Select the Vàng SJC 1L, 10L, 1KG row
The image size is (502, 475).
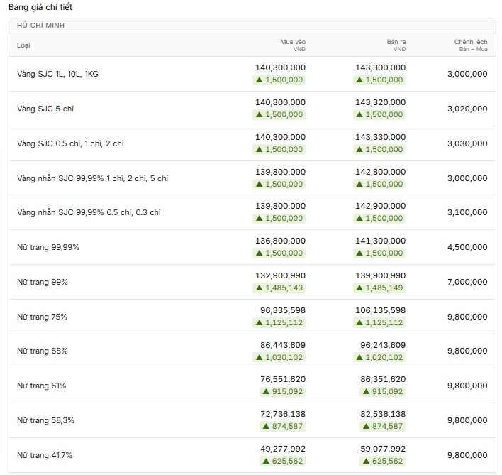252,74
